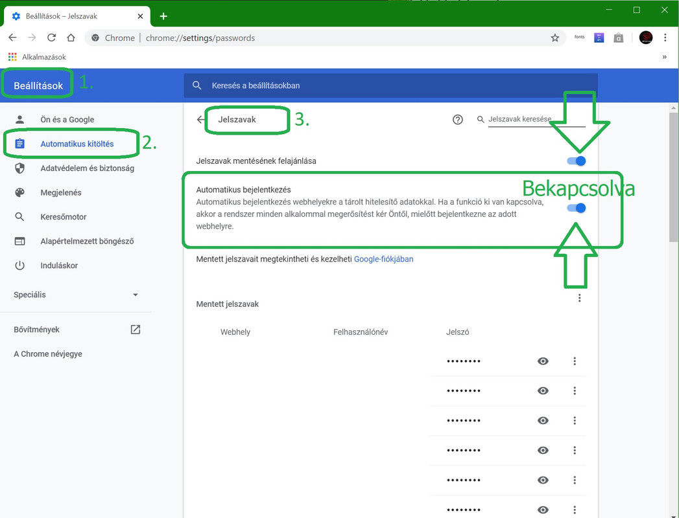Open the passwords help icon
The width and height of the screenshot is (679, 518).
pyautogui.click(x=457, y=120)
